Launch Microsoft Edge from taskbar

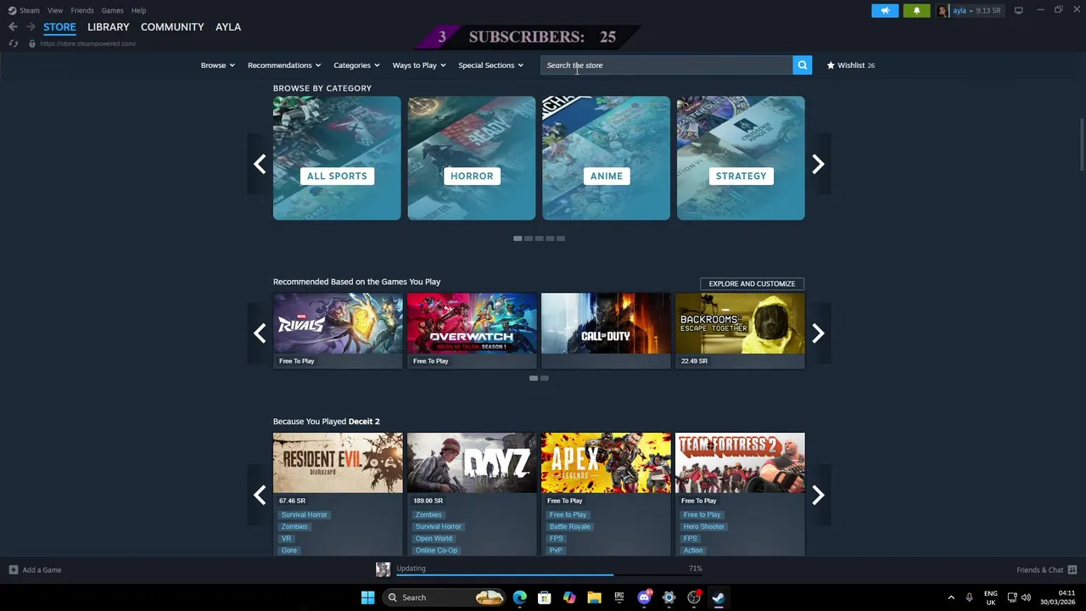(x=520, y=597)
